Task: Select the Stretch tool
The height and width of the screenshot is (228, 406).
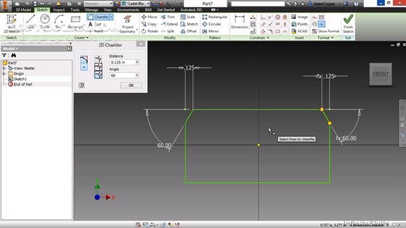Action: (x=189, y=24)
